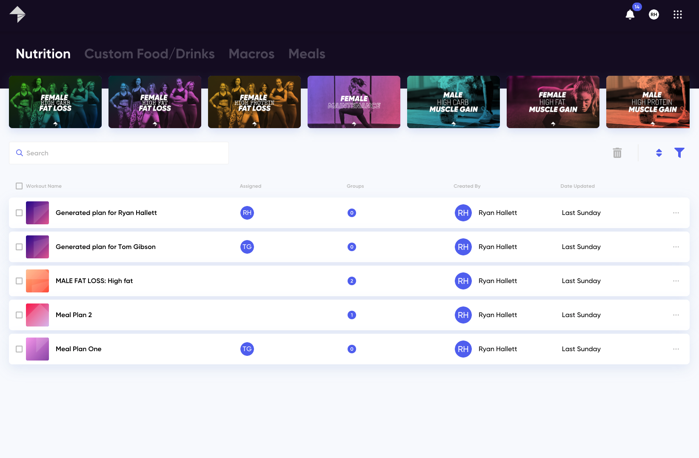Click the trash delete icon

click(x=617, y=153)
